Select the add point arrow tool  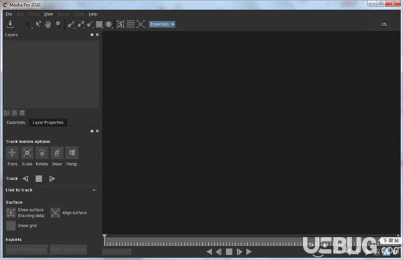point(38,24)
